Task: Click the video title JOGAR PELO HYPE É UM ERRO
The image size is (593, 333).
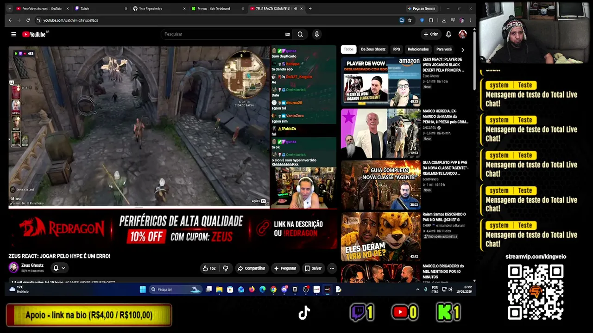Action: [x=59, y=256]
